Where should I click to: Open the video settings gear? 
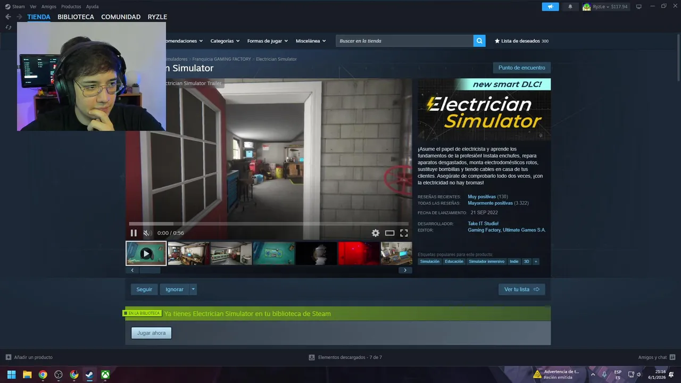coord(376,233)
